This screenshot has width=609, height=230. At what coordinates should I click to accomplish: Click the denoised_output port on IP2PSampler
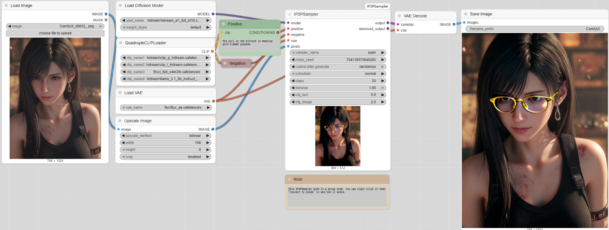click(388, 29)
